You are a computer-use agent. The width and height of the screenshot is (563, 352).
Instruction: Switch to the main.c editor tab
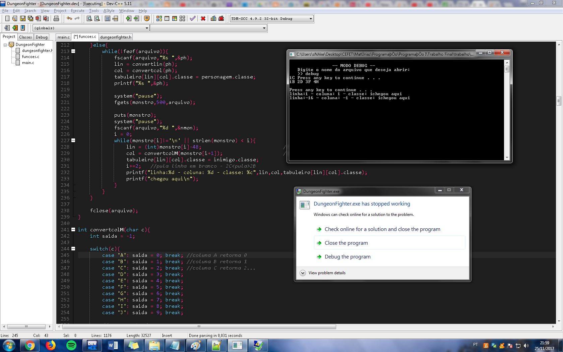(x=63, y=37)
